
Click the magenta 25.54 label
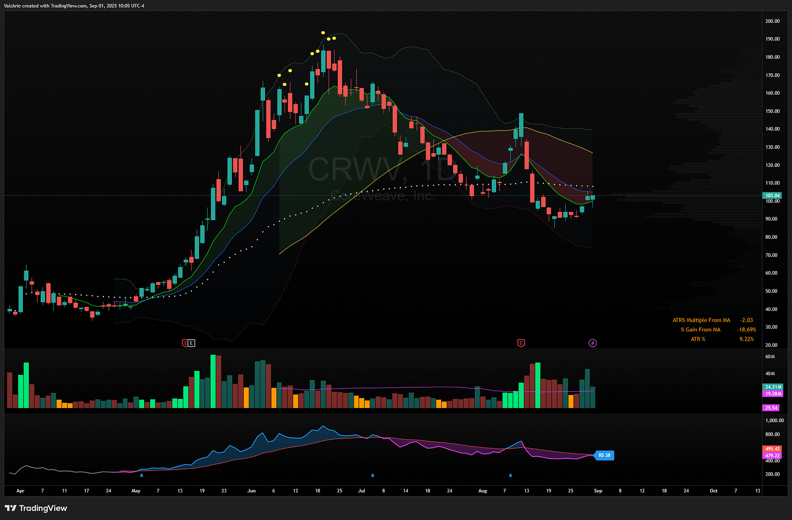(771, 408)
